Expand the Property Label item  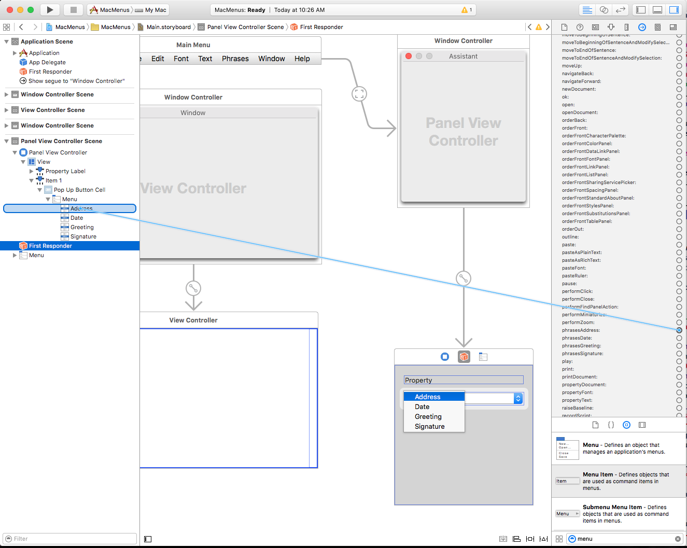(31, 171)
